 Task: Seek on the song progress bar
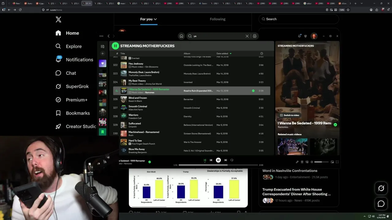(218, 165)
